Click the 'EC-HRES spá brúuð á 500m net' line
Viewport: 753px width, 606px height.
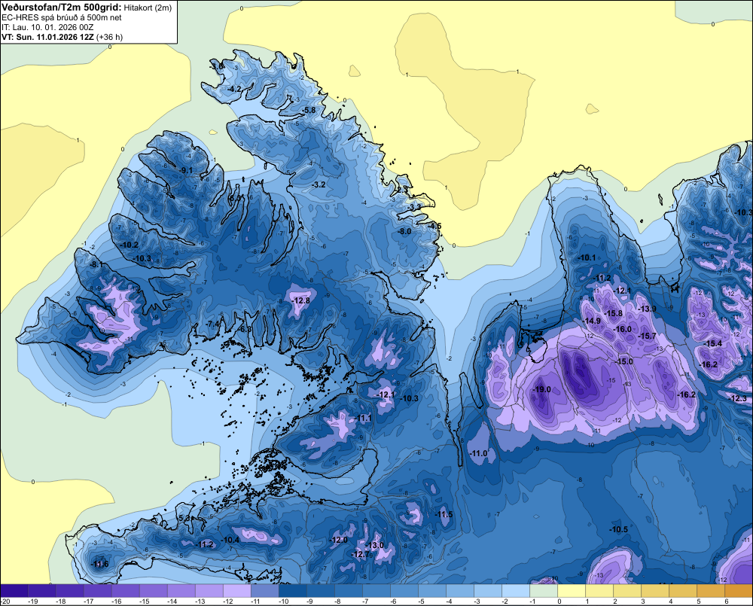click(x=62, y=17)
